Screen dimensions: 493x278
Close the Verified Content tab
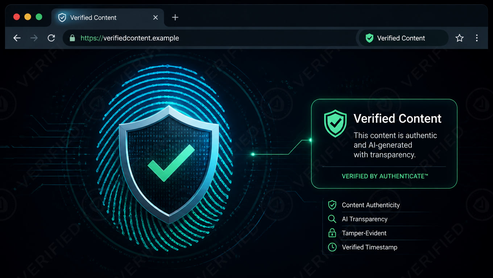(156, 17)
